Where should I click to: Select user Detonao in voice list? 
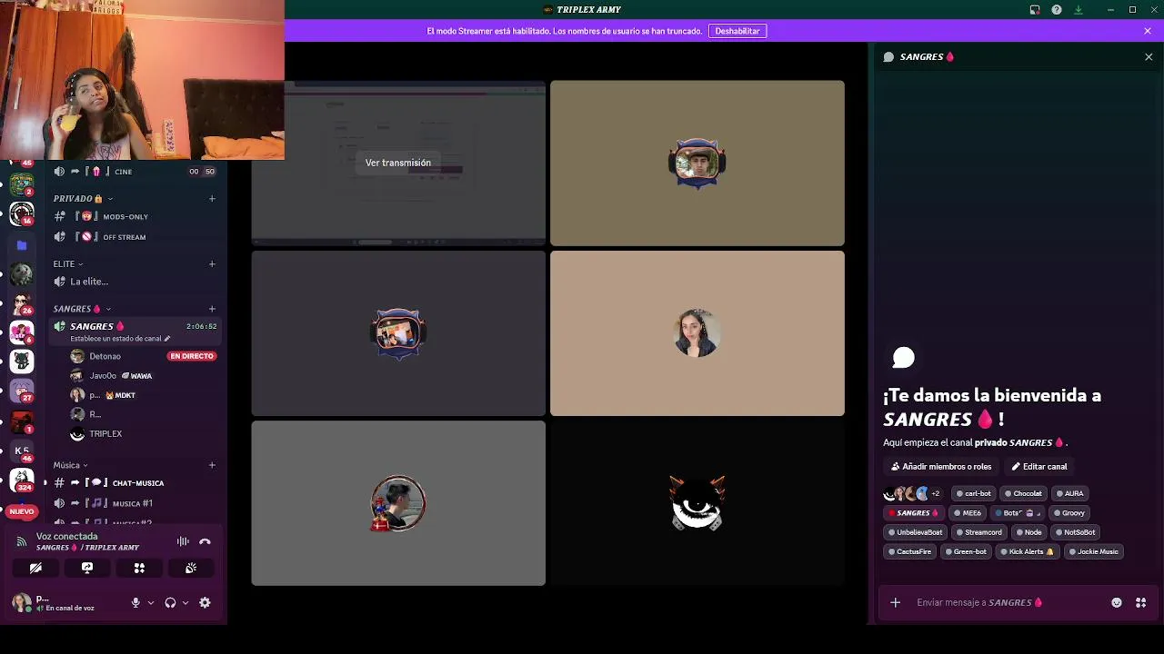click(x=105, y=356)
